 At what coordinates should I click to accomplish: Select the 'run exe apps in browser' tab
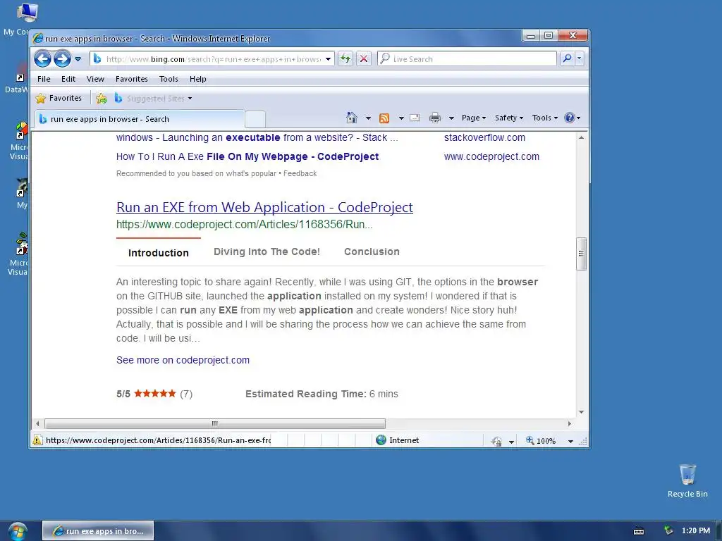(138, 119)
